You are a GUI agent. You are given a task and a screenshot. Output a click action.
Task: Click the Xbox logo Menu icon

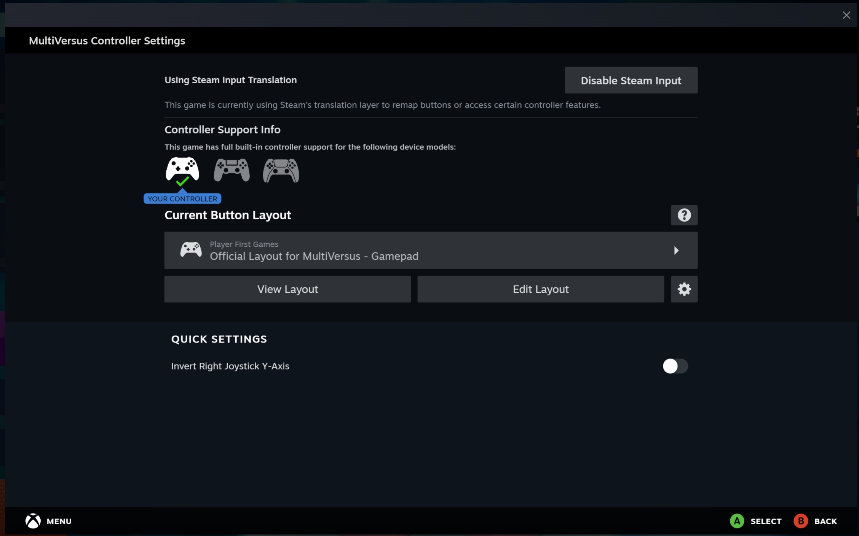click(x=33, y=521)
